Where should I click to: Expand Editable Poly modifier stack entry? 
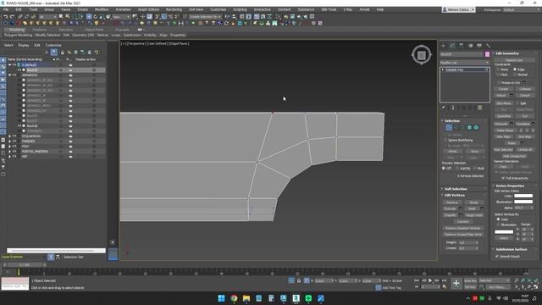443,69
